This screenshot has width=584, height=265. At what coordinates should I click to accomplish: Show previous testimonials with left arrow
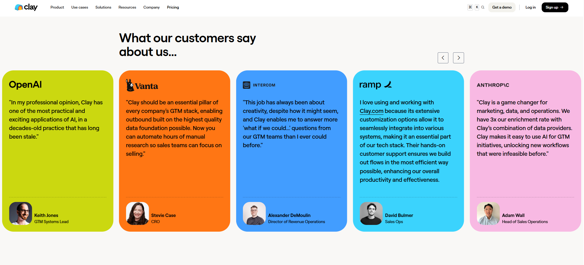443,58
